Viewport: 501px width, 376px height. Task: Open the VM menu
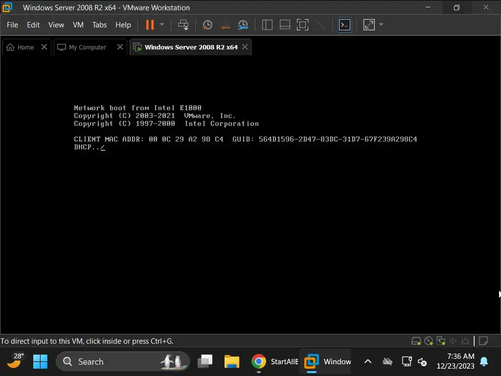(x=78, y=24)
